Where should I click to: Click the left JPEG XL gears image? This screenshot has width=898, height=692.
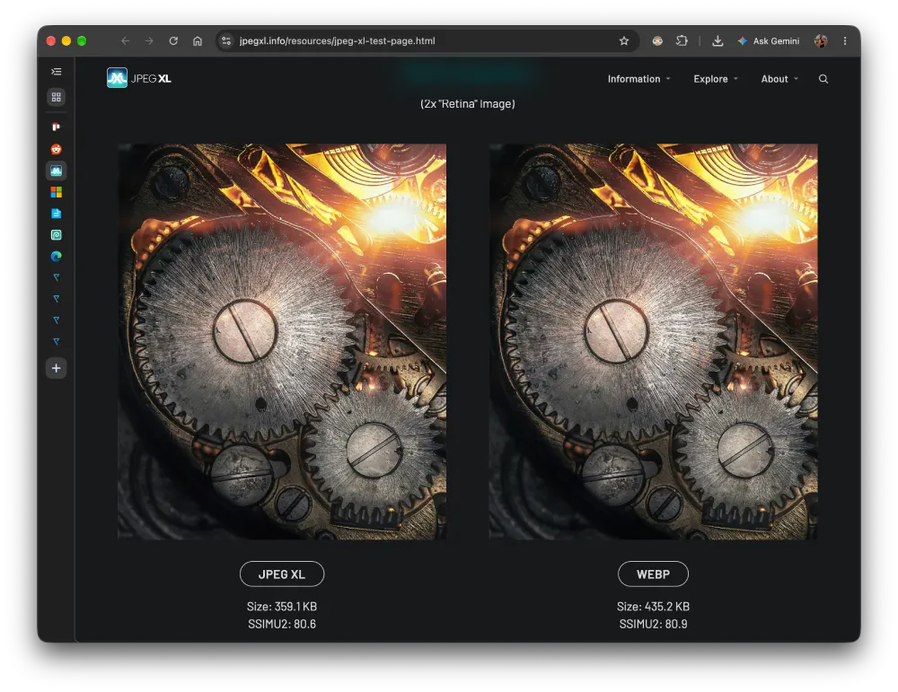click(282, 341)
